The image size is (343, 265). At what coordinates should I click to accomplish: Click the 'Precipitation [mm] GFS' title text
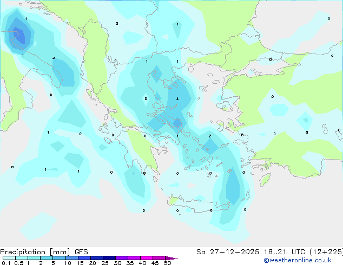(44, 252)
